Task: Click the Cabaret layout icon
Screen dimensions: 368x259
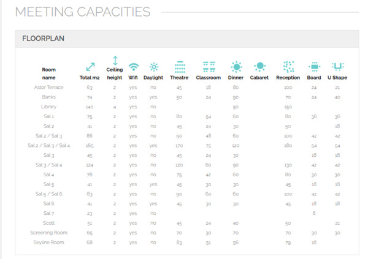Action: (259, 66)
